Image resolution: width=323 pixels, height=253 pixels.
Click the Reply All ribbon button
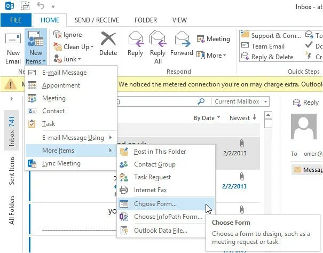click(157, 48)
